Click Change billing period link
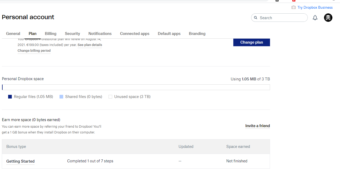Viewport: 340px width, 176px height. (x=34, y=51)
